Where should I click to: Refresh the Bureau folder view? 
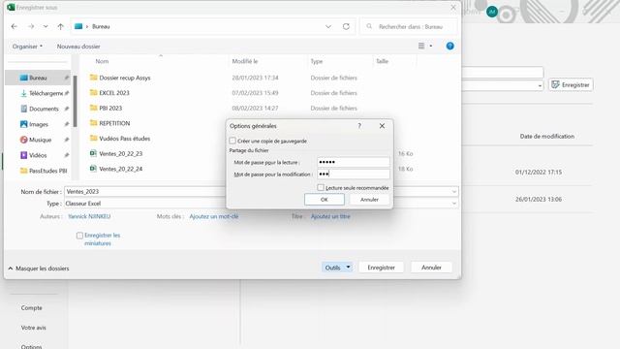pyautogui.click(x=346, y=26)
